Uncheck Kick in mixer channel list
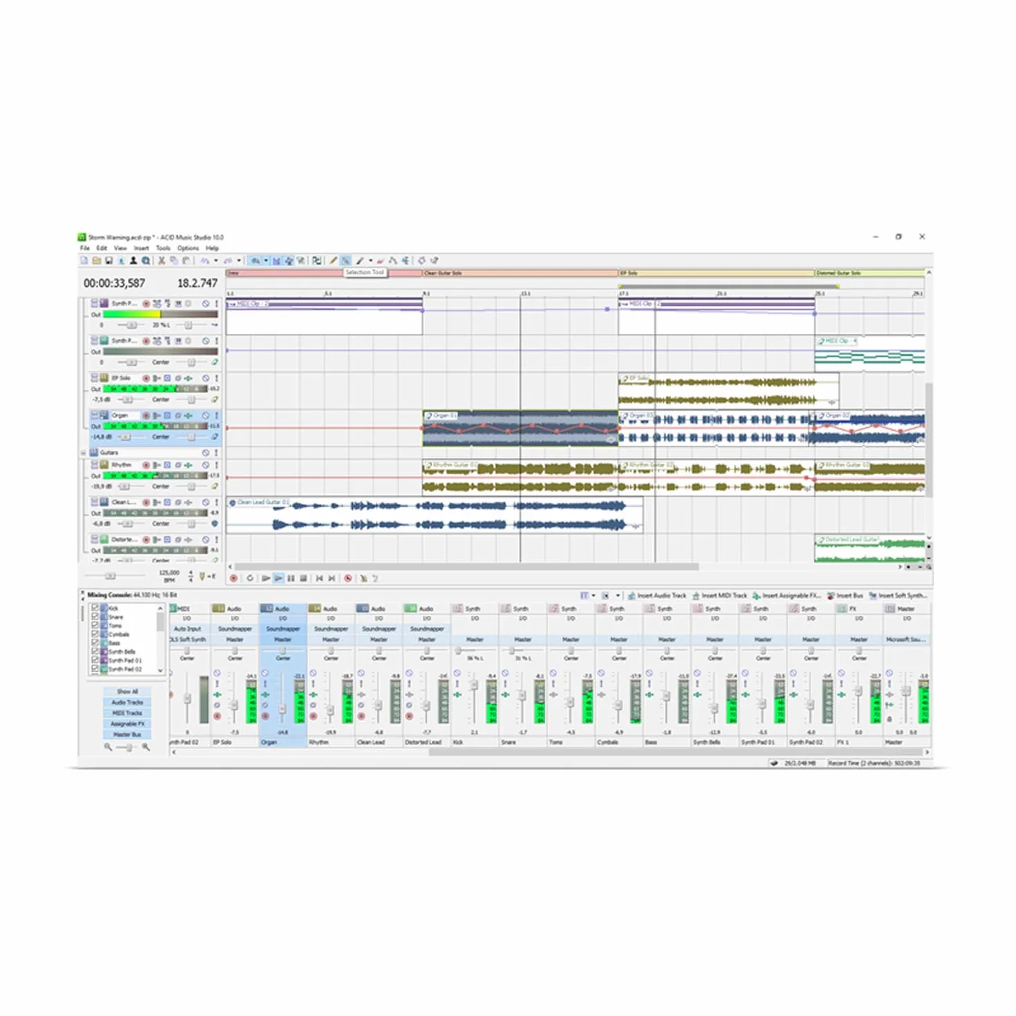This screenshot has width=1016, height=1016. coord(95,608)
